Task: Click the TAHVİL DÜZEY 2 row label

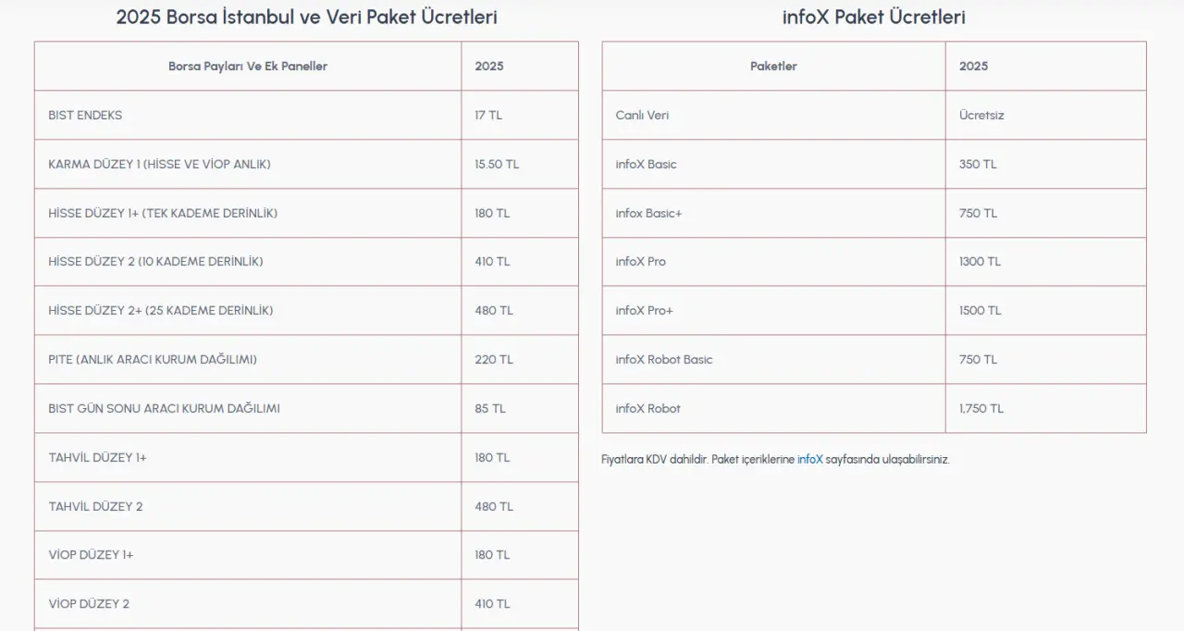Action: pyautogui.click(x=95, y=507)
